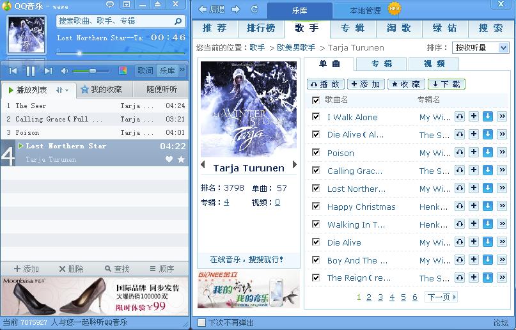
Task: Adjust the volume slider
Action: pos(90,71)
